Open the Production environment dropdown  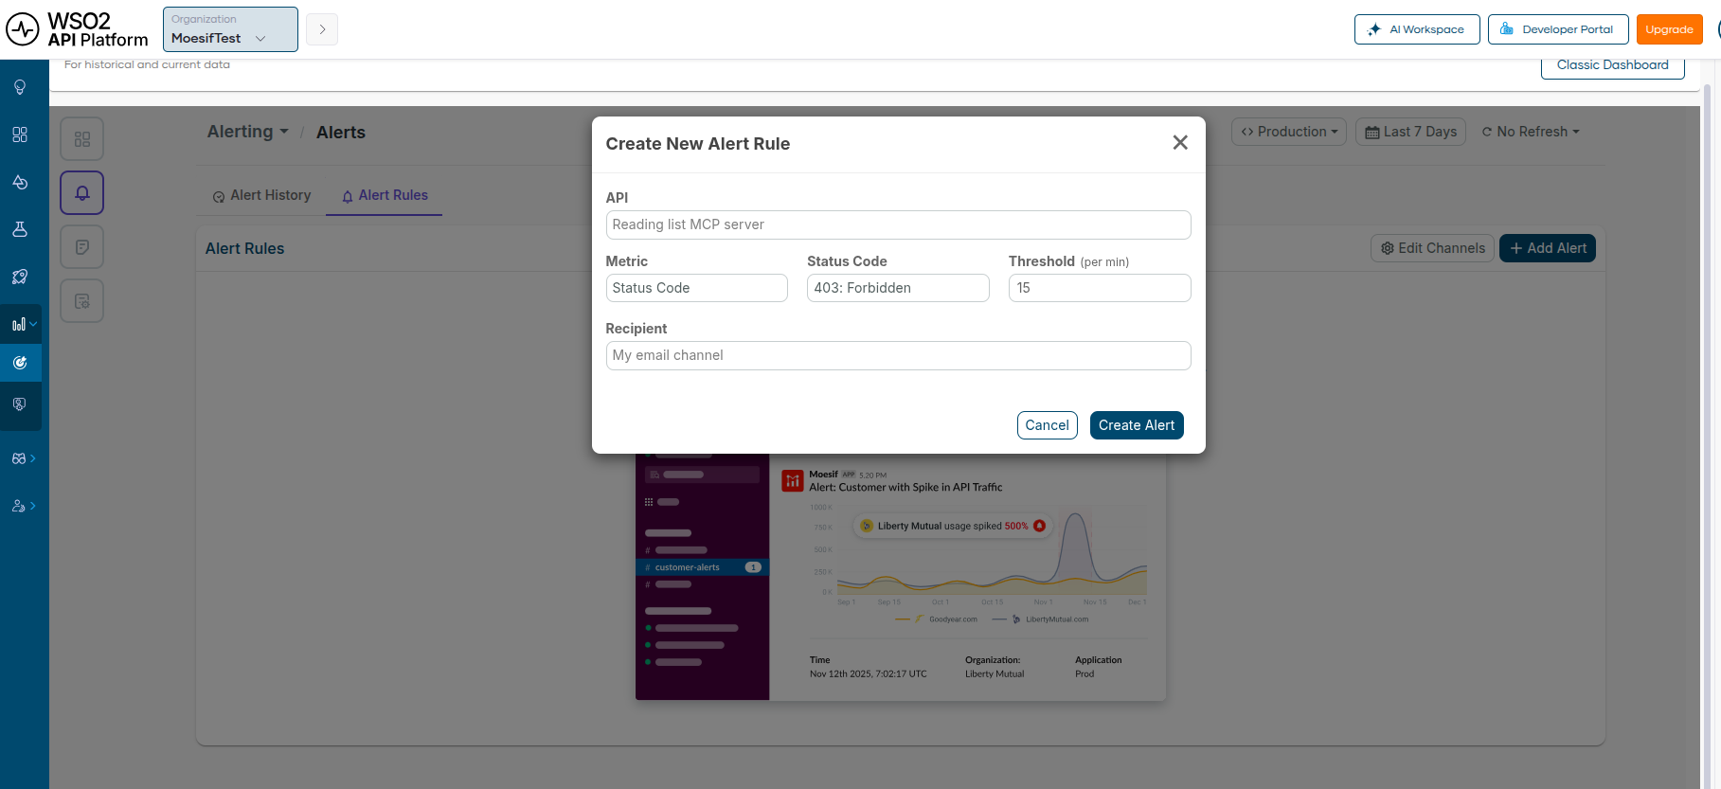click(1289, 132)
